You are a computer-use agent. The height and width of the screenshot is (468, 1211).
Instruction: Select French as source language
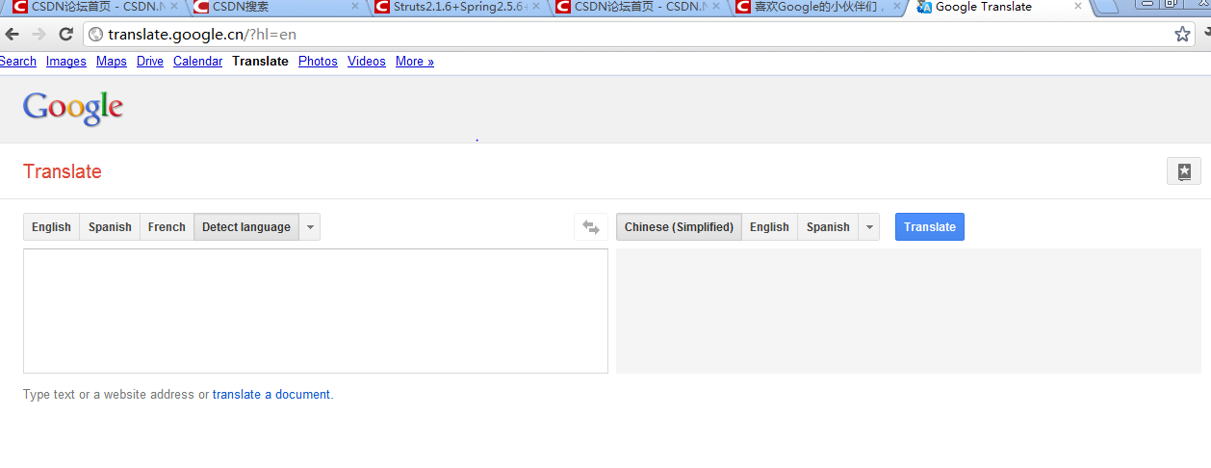[167, 227]
